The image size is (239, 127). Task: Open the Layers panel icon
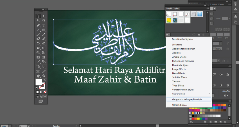point(235,17)
